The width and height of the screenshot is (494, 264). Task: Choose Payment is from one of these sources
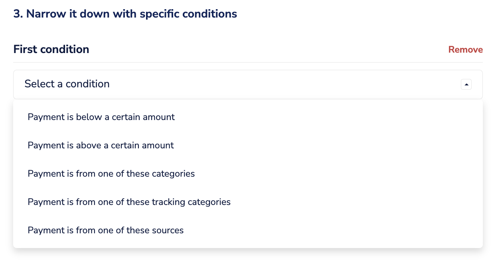point(105,230)
